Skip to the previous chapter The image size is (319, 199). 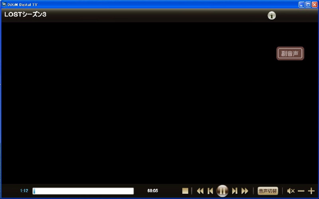point(210,191)
